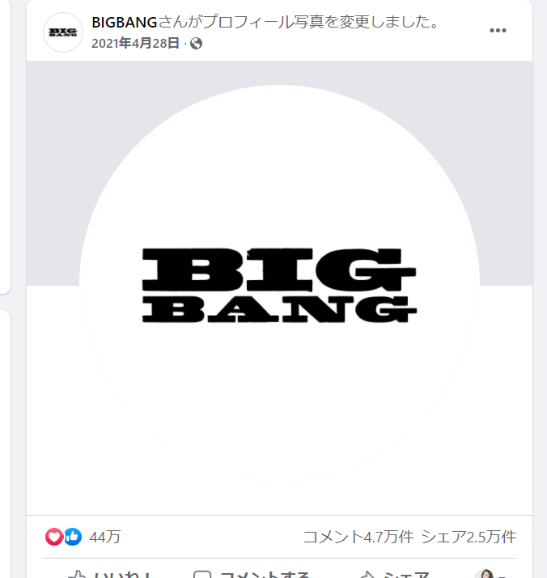Click the red heart reaction icon
This screenshot has height=578, width=547.
[x=54, y=537]
